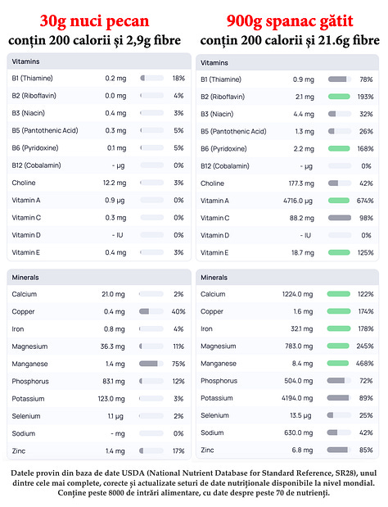Click the spinach Iron 178% percentage
388x507 pixels.
point(366,328)
